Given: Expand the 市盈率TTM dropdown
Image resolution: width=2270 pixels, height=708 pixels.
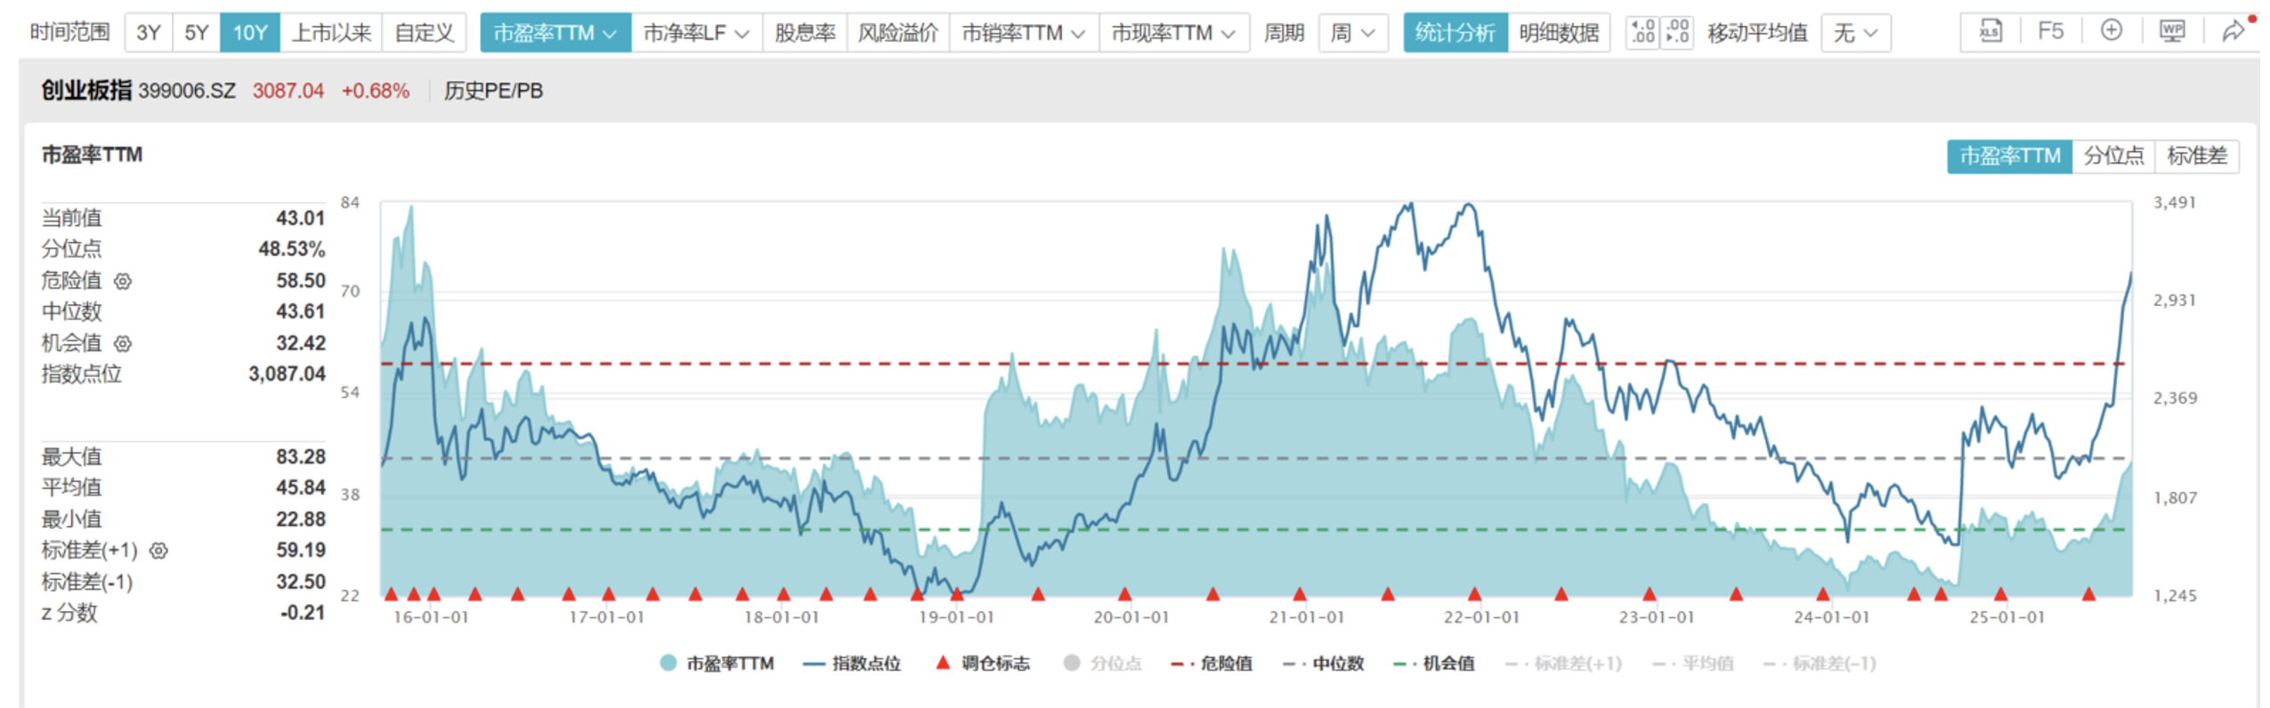Looking at the screenshot, I should click(555, 33).
